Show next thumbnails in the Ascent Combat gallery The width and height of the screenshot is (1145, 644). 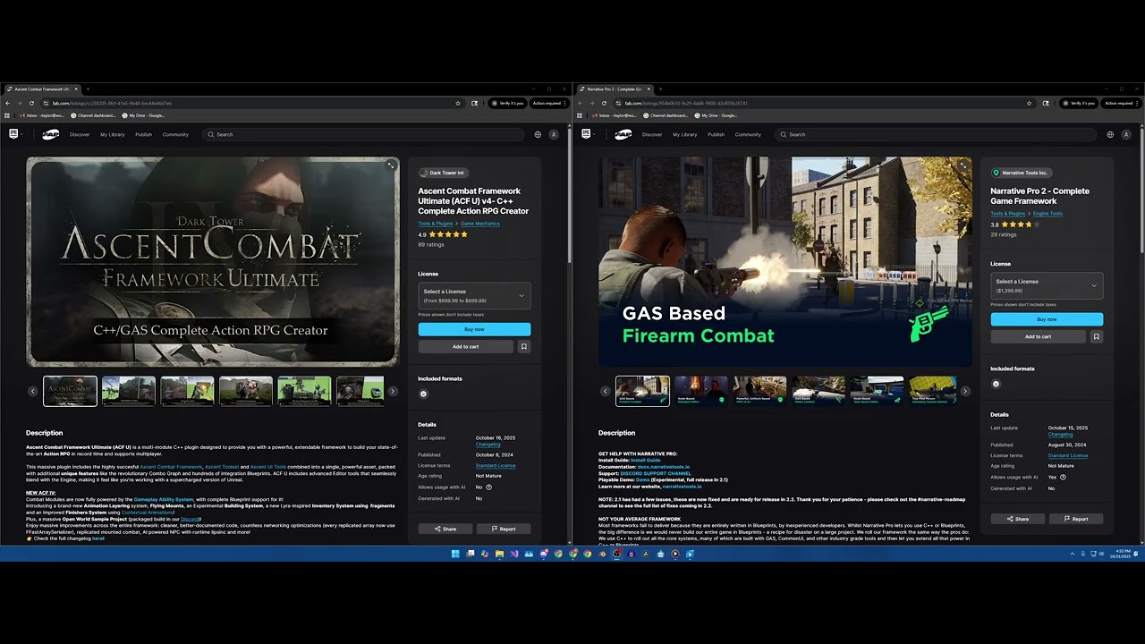point(392,391)
